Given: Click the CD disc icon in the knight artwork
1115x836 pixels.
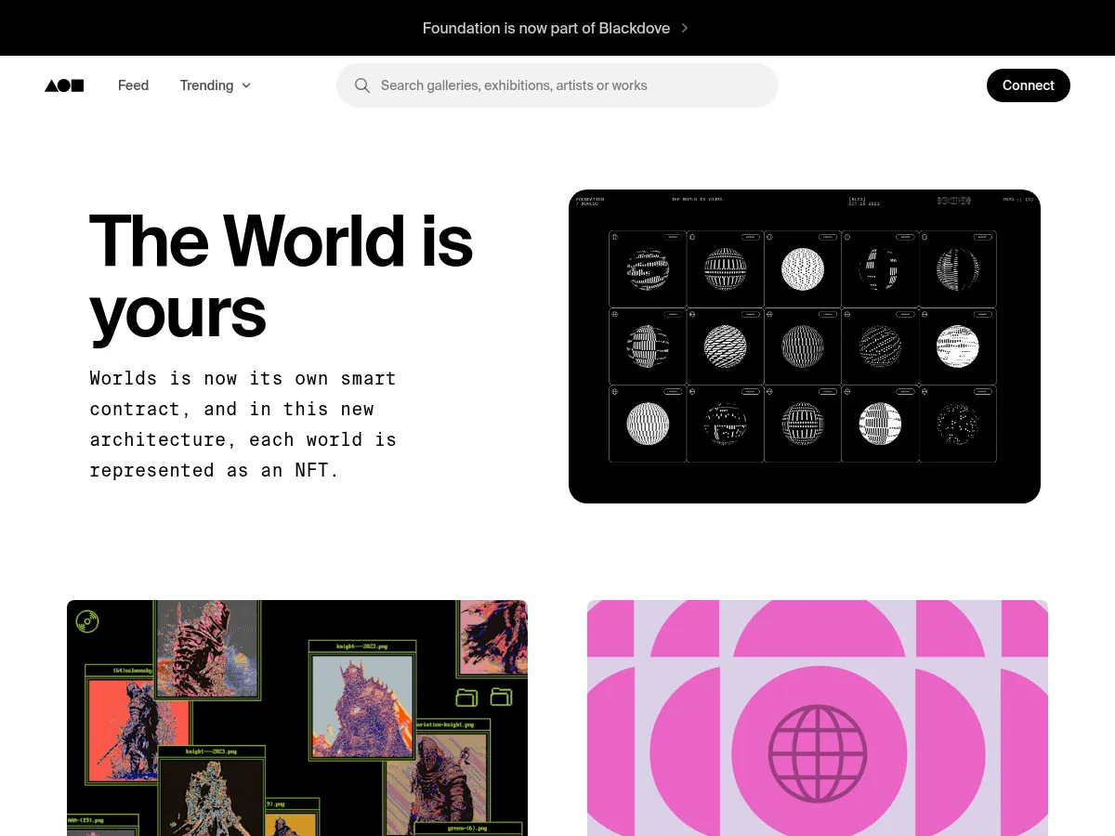Looking at the screenshot, I should [x=86, y=620].
